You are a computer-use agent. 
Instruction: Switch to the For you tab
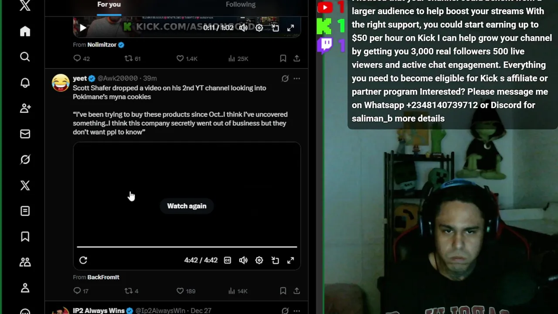point(109,4)
